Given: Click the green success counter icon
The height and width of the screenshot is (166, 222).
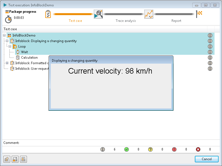Looking at the screenshot, I should (127, 149).
